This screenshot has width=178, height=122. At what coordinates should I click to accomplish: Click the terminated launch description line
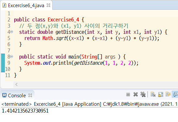pos(89,104)
